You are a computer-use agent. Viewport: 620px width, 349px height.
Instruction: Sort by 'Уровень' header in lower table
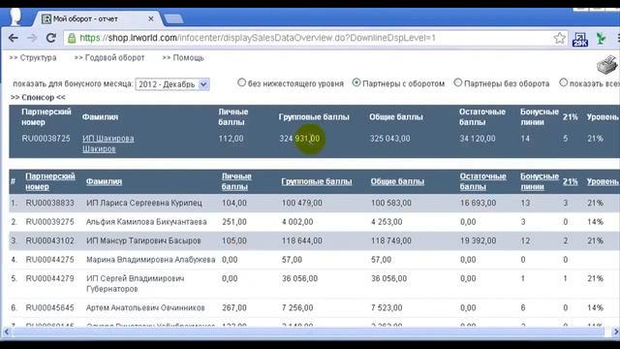[x=603, y=181]
